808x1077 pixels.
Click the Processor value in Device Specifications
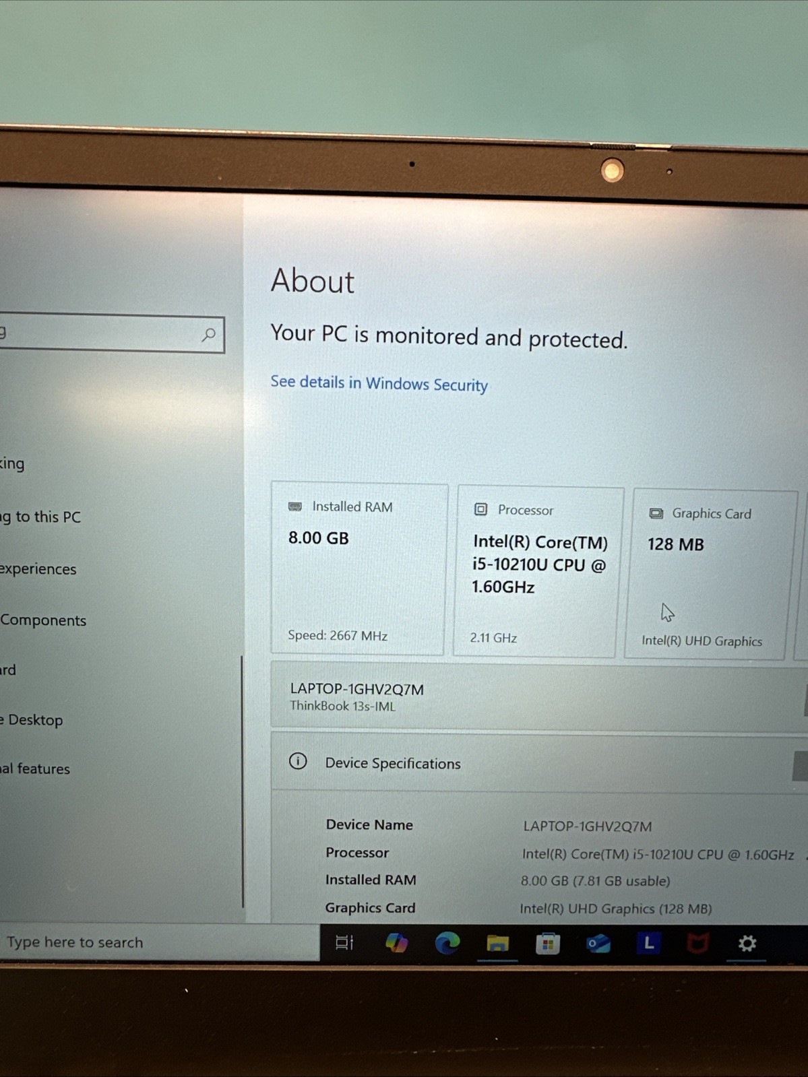point(658,854)
